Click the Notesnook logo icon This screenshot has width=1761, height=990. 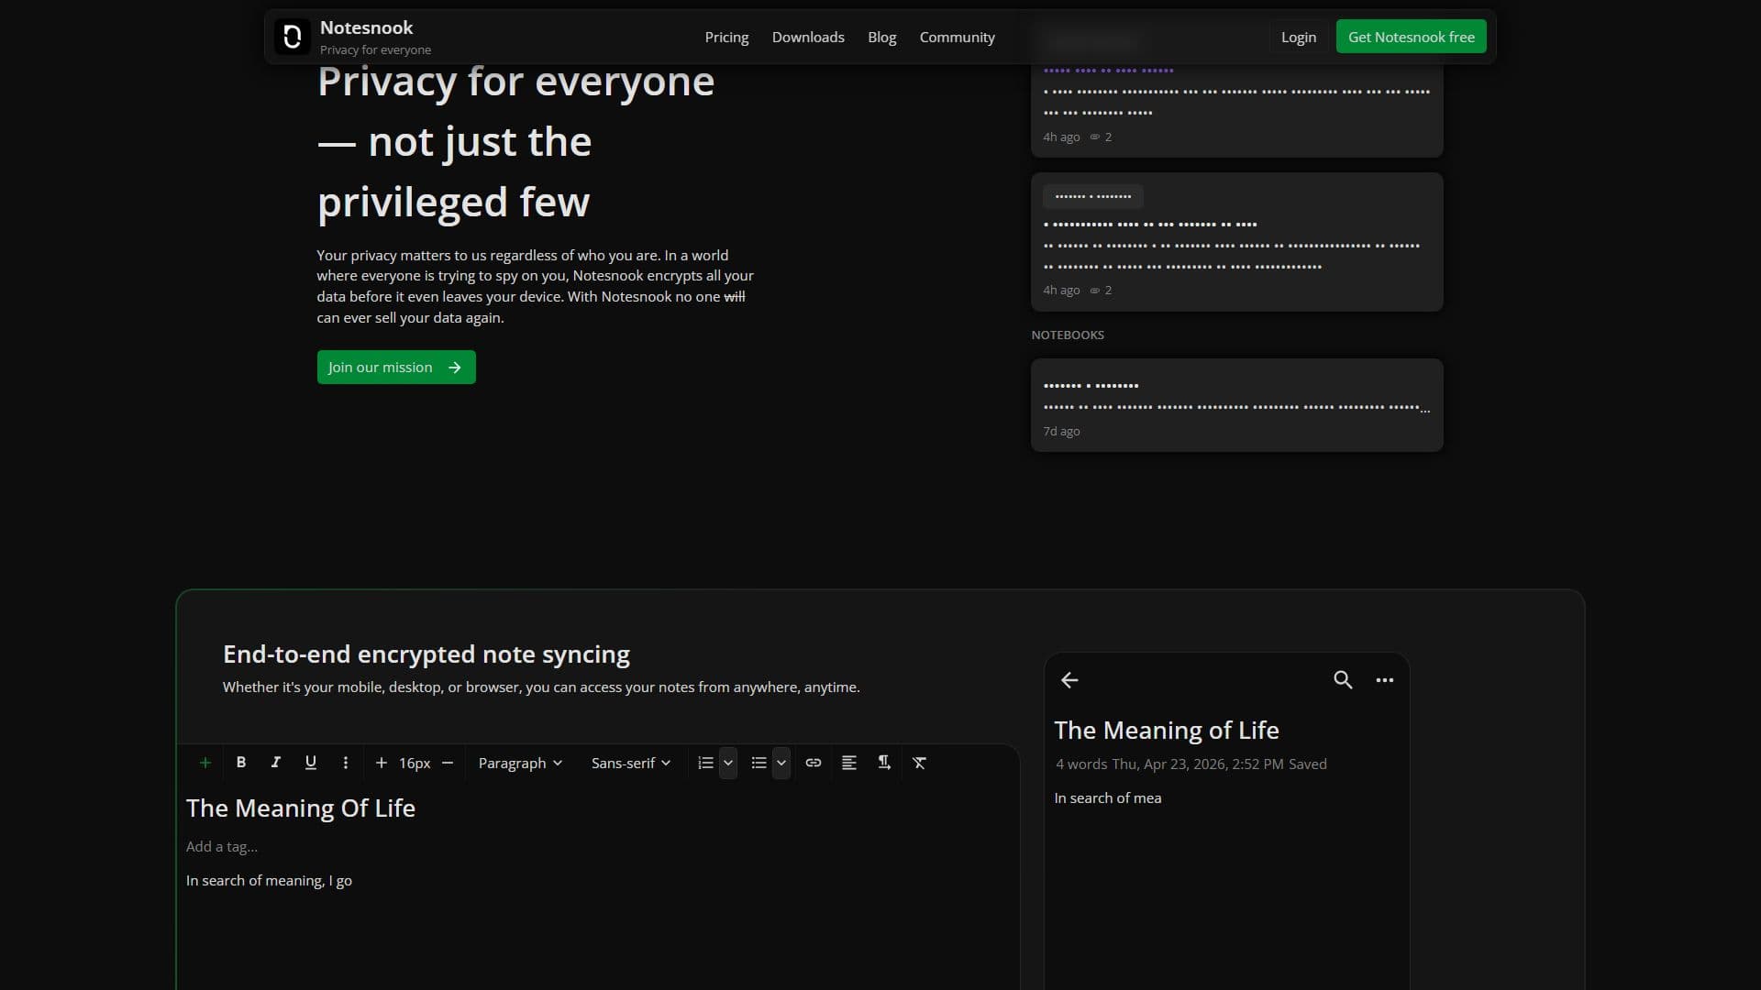point(293,37)
